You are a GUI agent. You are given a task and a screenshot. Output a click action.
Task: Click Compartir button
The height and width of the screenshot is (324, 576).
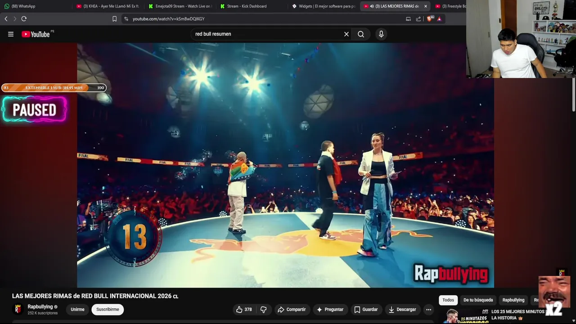pyautogui.click(x=292, y=310)
